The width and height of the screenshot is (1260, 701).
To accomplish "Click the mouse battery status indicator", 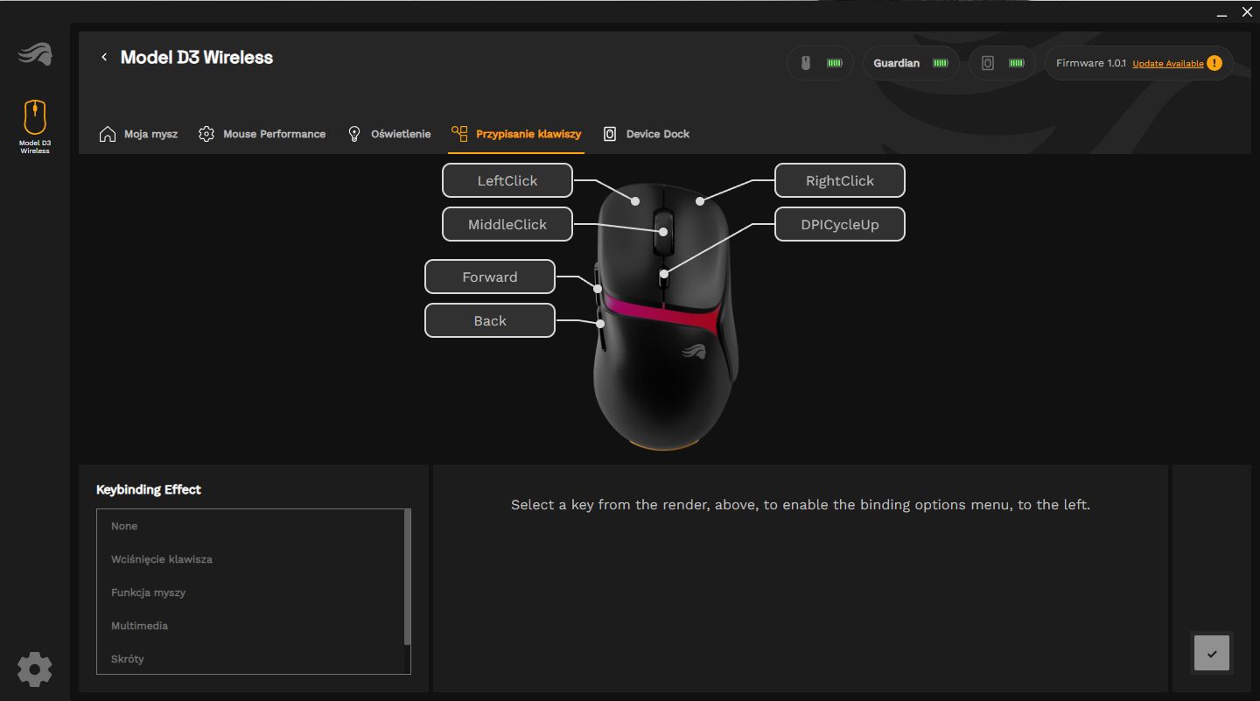I will 820,63.
